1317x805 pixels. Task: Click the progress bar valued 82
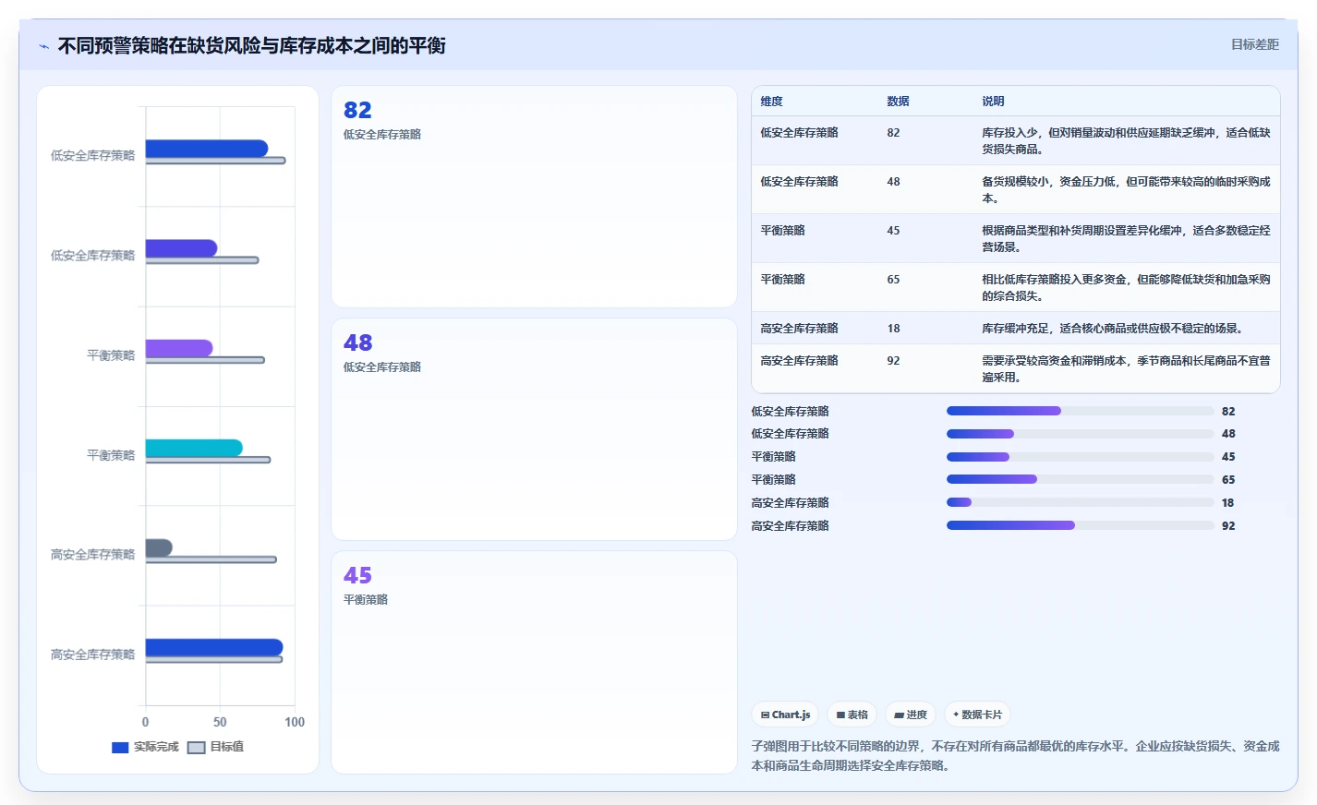click(1080, 411)
